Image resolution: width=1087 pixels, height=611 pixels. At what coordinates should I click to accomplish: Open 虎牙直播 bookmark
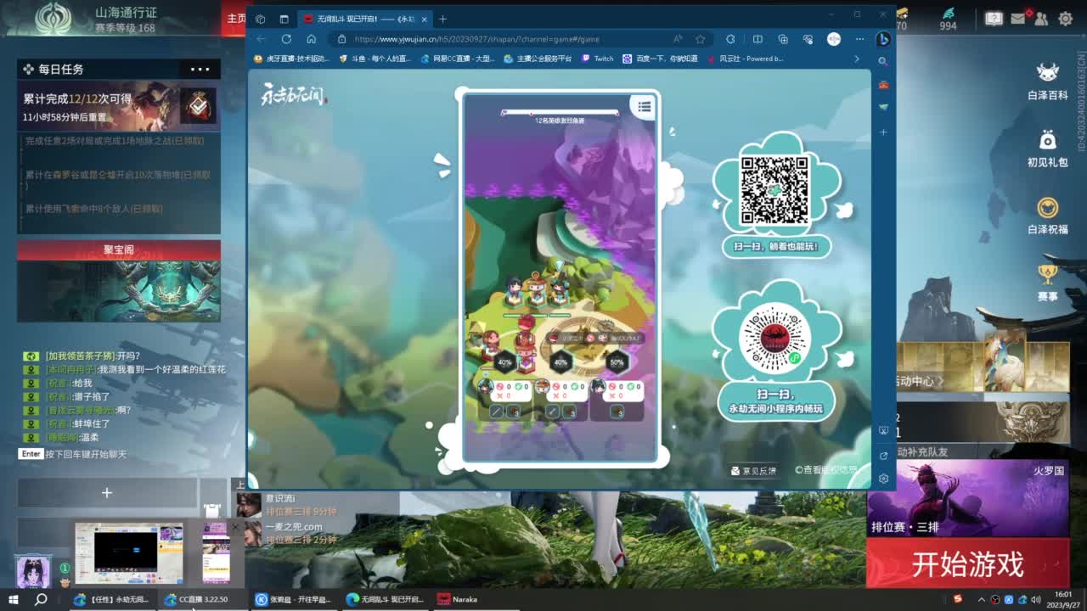[x=291, y=59]
